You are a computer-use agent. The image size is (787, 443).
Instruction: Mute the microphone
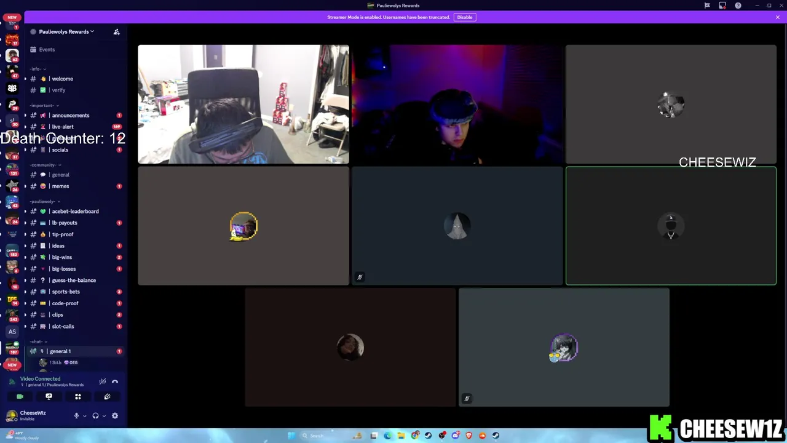(76, 416)
